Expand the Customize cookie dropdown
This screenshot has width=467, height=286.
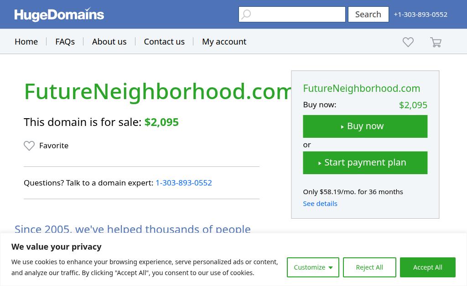[x=313, y=267]
